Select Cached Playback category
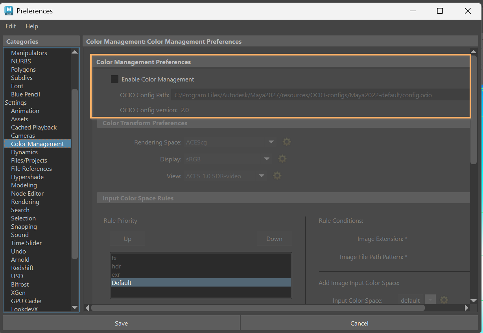 (34, 127)
